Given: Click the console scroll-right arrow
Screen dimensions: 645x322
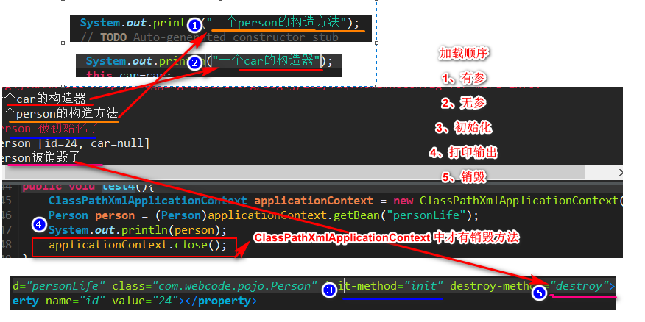Looking at the screenshot, I should [x=620, y=173].
